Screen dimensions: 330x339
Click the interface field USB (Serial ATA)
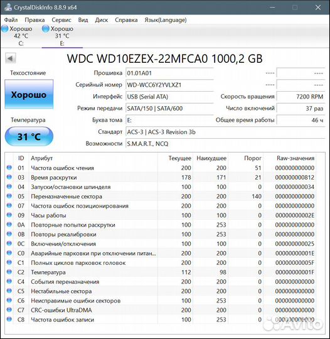pos(169,97)
